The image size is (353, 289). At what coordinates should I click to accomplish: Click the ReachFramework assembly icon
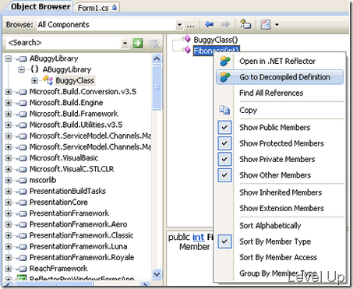point(23,269)
